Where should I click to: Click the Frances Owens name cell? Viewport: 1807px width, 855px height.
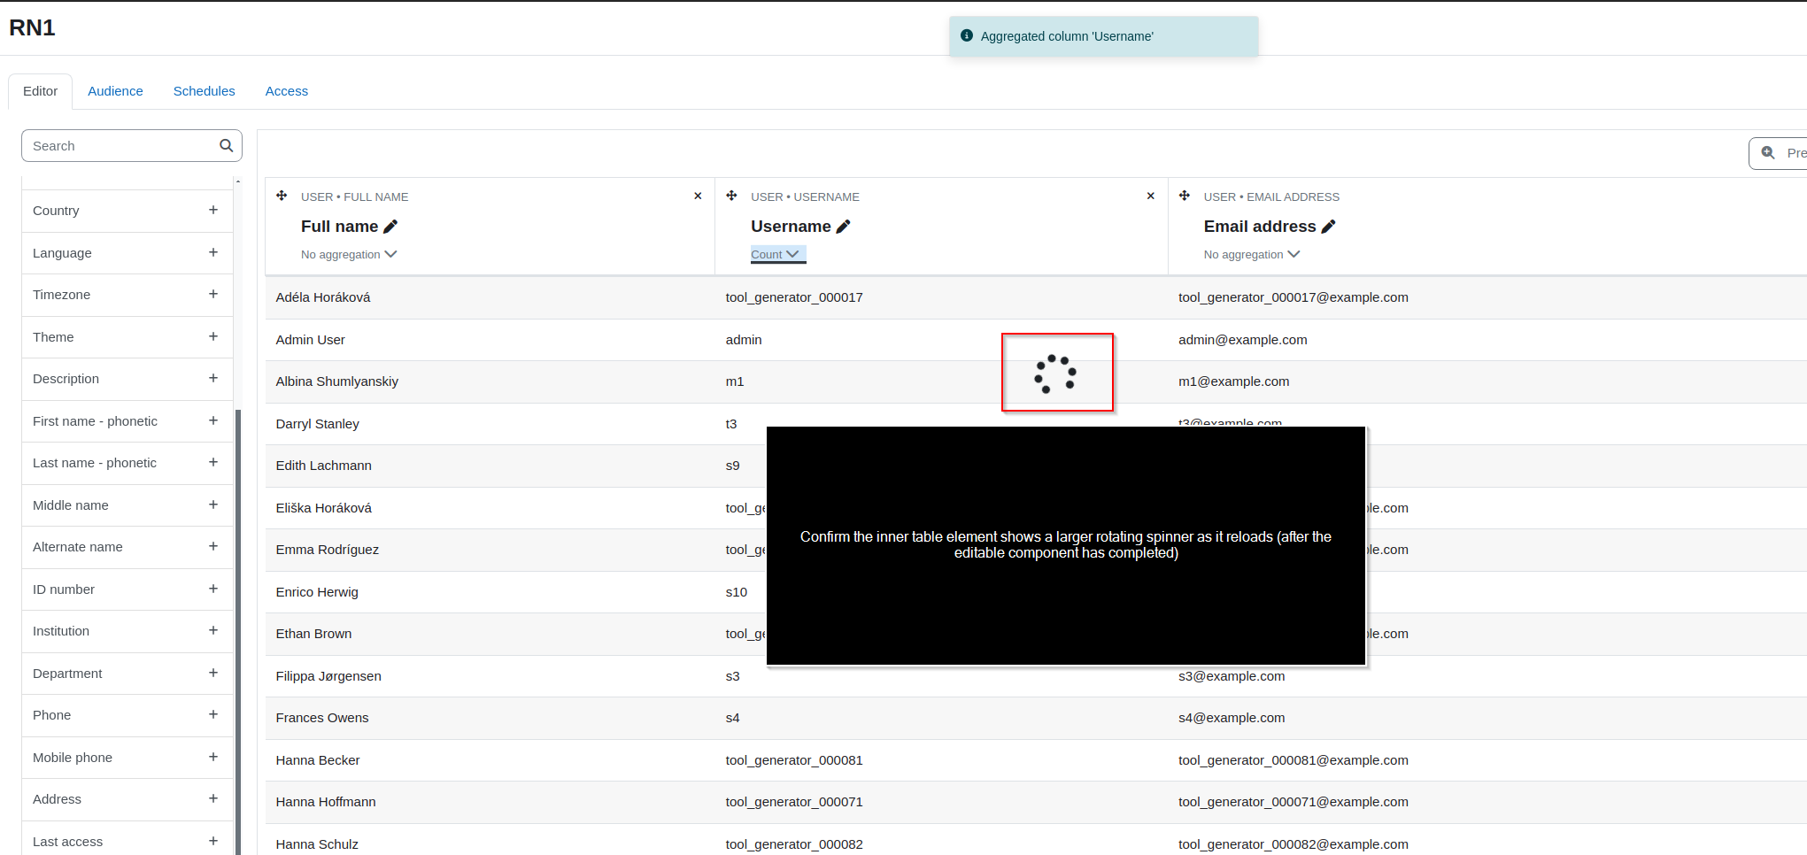(322, 718)
